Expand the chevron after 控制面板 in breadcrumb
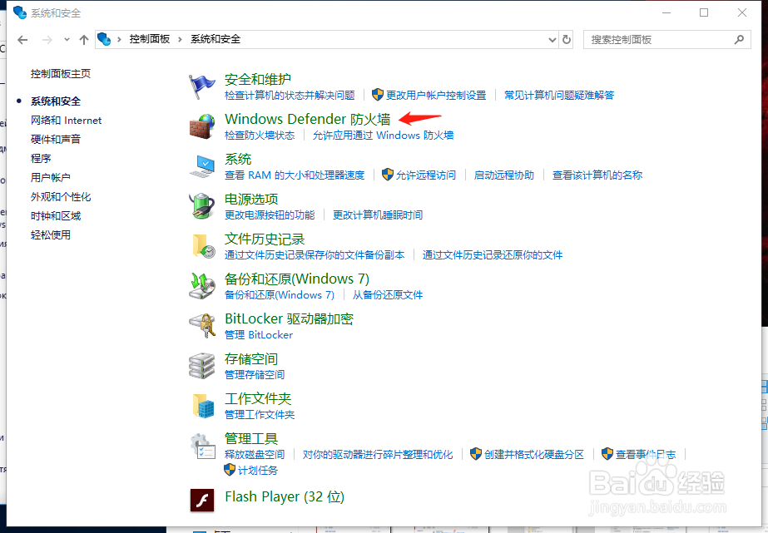Viewport: 768px width, 533px height. (x=180, y=40)
